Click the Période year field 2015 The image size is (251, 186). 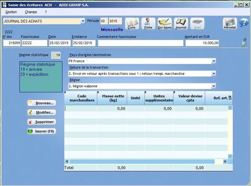(x=115, y=21)
